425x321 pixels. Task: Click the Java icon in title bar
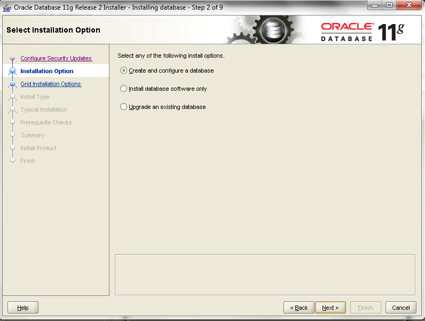click(7, 7)
